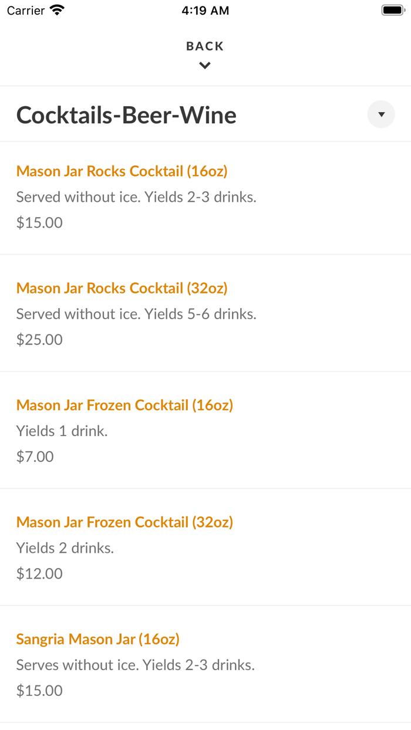
Task: Tap the 4:19 AM clock
Action: pos(206,11)
